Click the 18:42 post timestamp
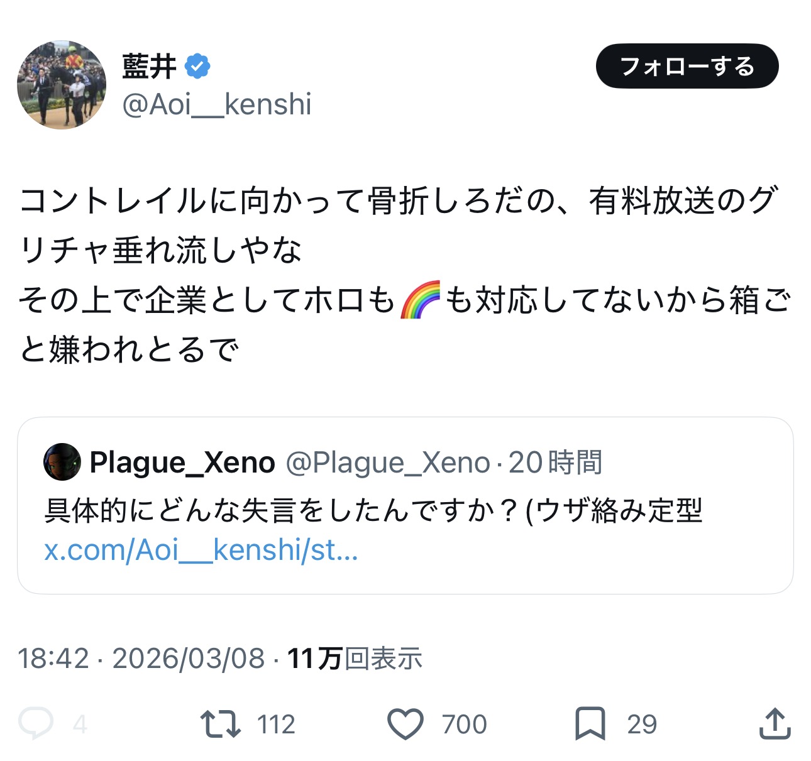The height and width of the screenshot is (761, 811). [53, 658]
